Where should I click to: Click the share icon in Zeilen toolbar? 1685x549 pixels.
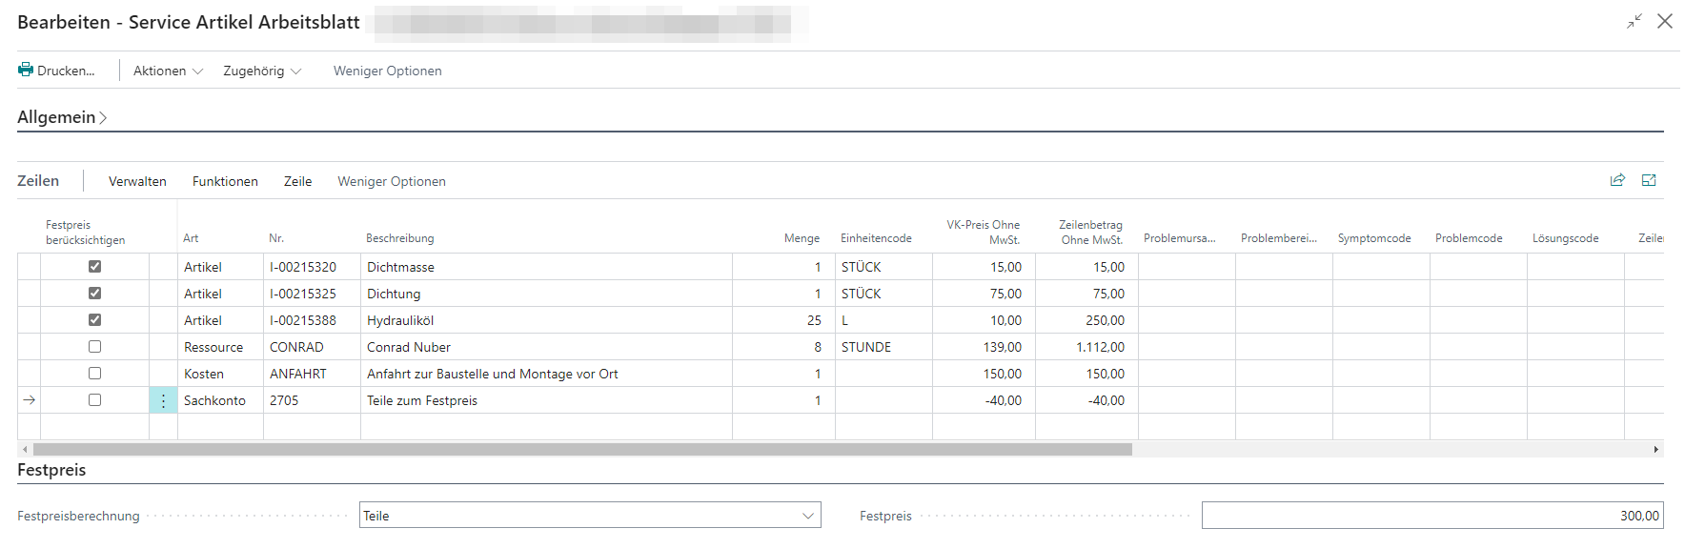coord(1617,180)
